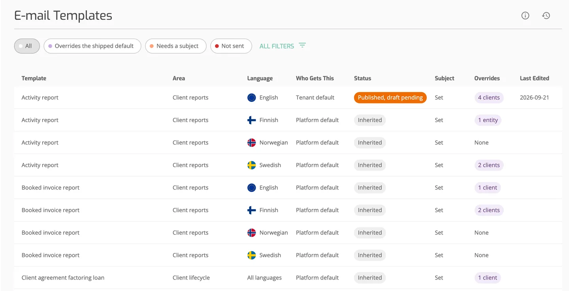Click the 2026-09-21 last edited date
The height and width of the screenshot is (291, 569).
coord(534,98)
